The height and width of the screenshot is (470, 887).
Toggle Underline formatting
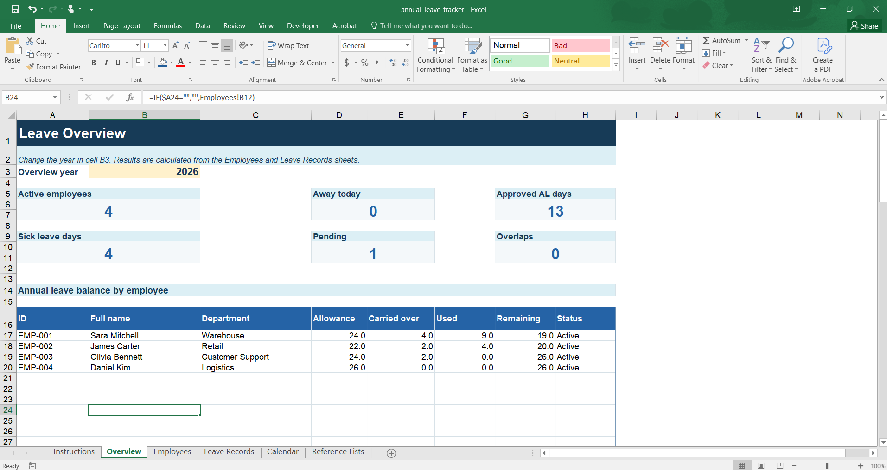[118, 63]
